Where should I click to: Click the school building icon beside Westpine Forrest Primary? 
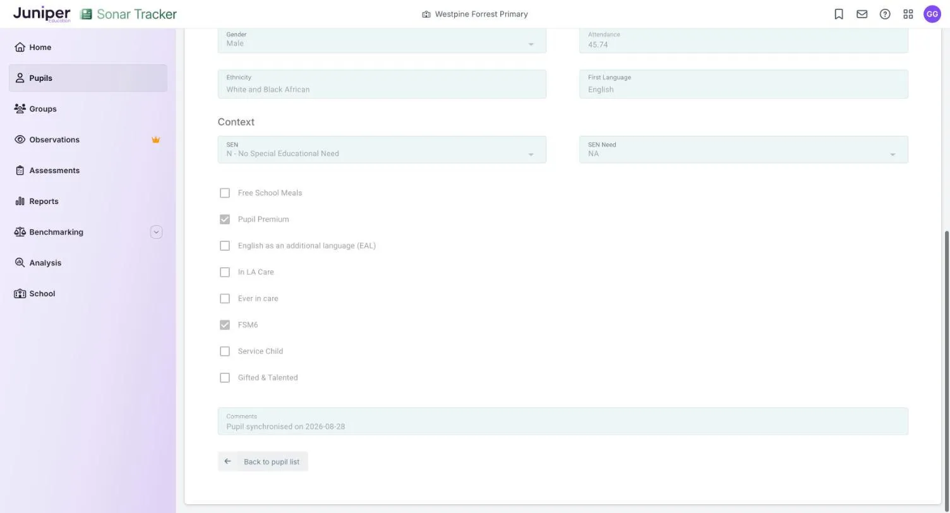(426, 14)
